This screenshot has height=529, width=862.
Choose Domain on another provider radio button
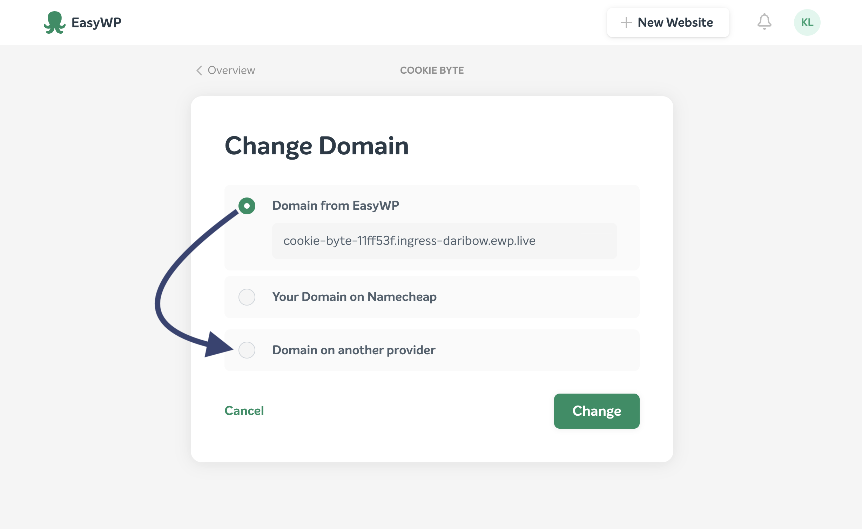click(247, 350)
